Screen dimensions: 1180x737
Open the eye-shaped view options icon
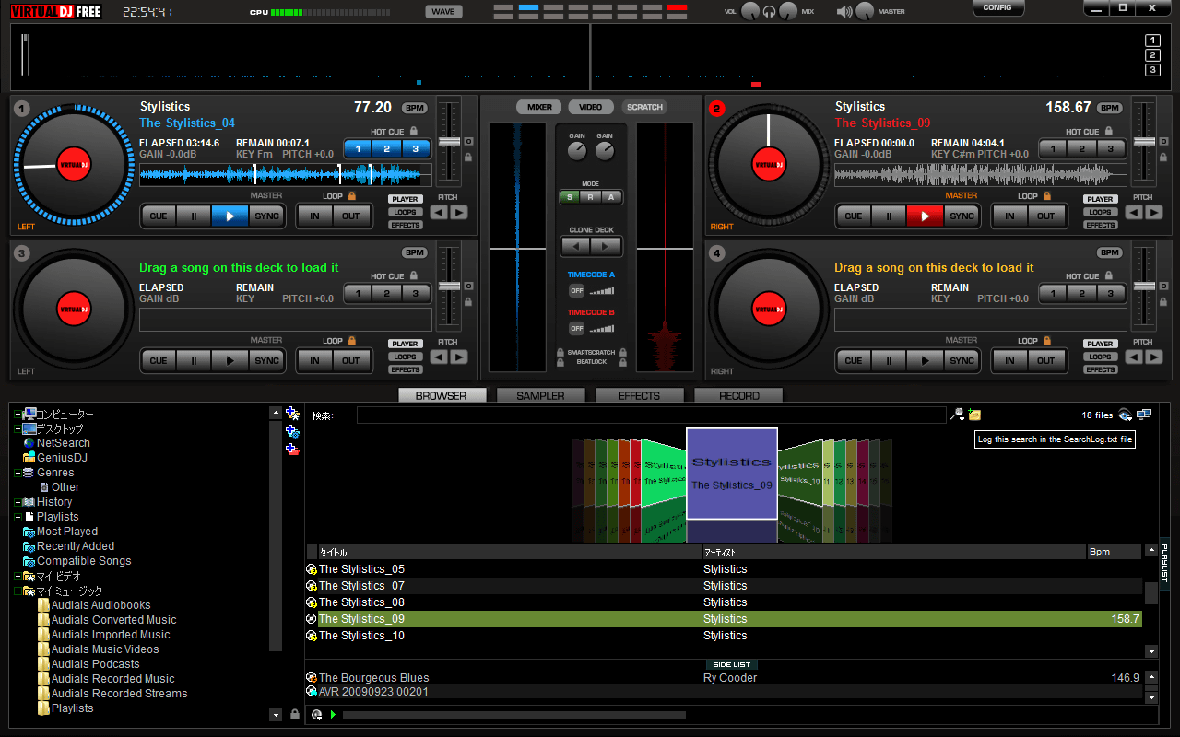click(x=1126, y=415)
